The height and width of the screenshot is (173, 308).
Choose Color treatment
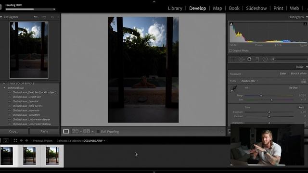tap(282, 74)
